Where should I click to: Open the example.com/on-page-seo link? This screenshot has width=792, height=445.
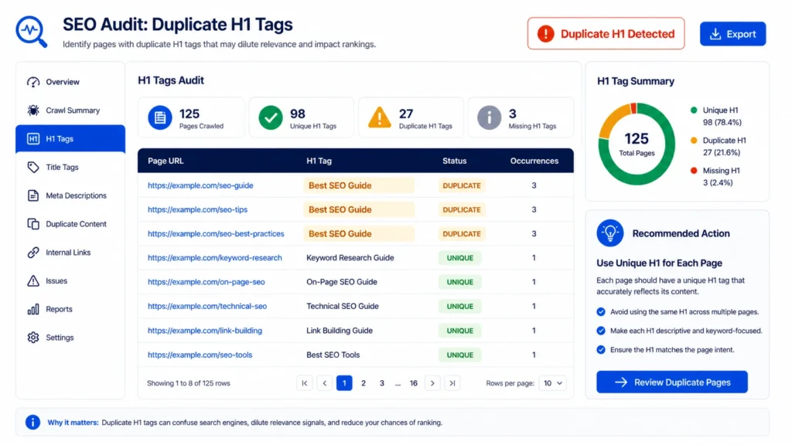(x=206, y=282)
